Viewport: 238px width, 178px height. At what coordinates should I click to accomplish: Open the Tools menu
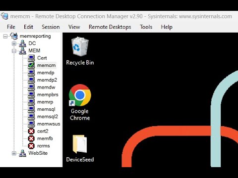(146, 27)
